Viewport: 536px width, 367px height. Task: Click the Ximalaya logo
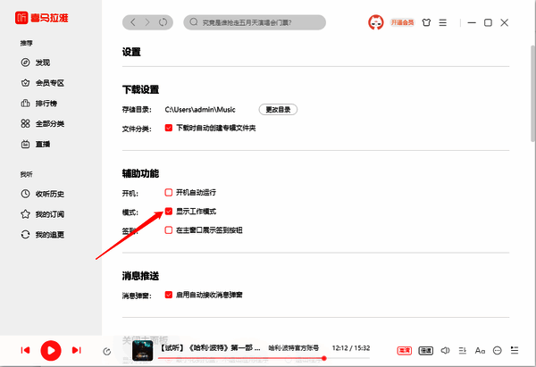pyautogui.click(x=41, y=18)
